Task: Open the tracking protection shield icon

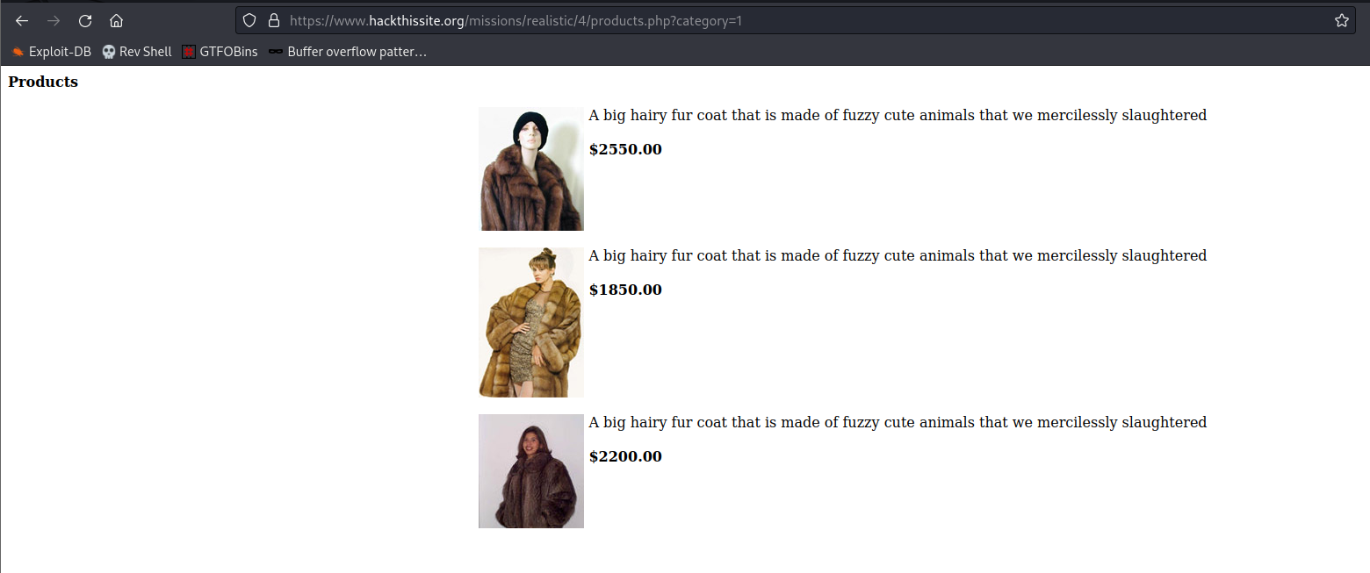Action: coord(250,20)
